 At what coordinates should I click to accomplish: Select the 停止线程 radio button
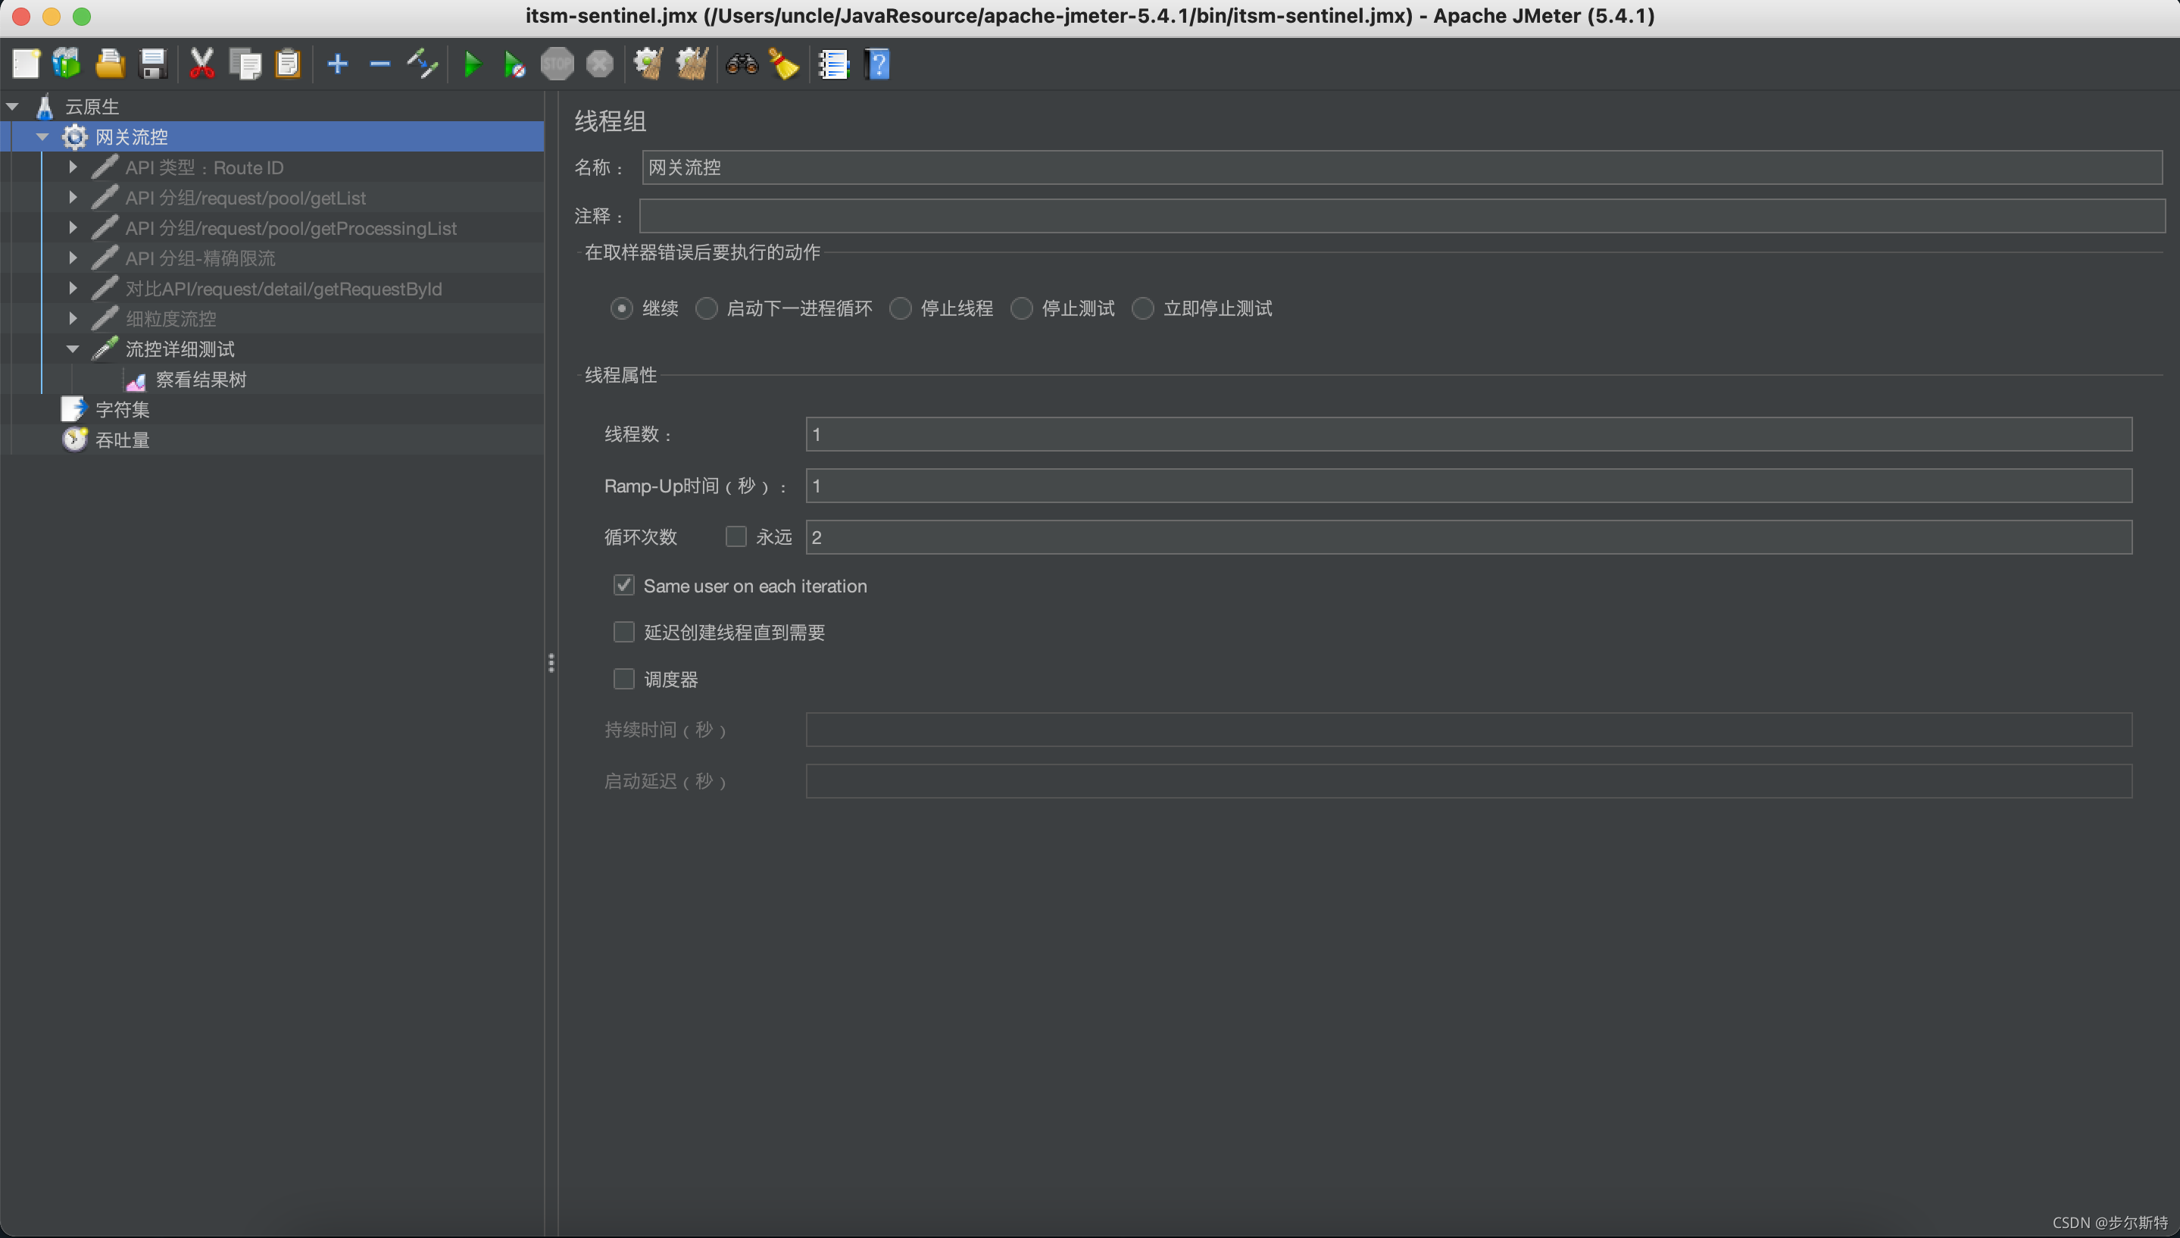(x=901, y=308)
